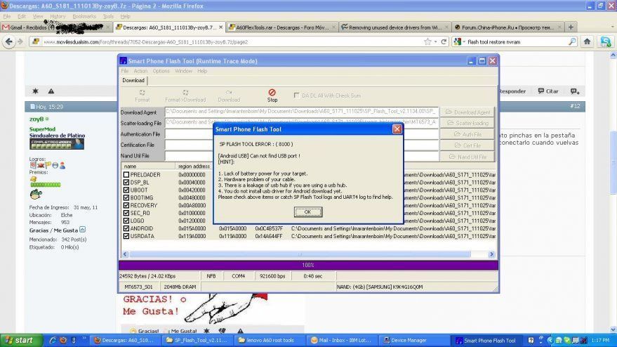Click the multi-quote icon beside Citar
The height and width of the screenshot is (347, 617).
click(x=575, y=91)
